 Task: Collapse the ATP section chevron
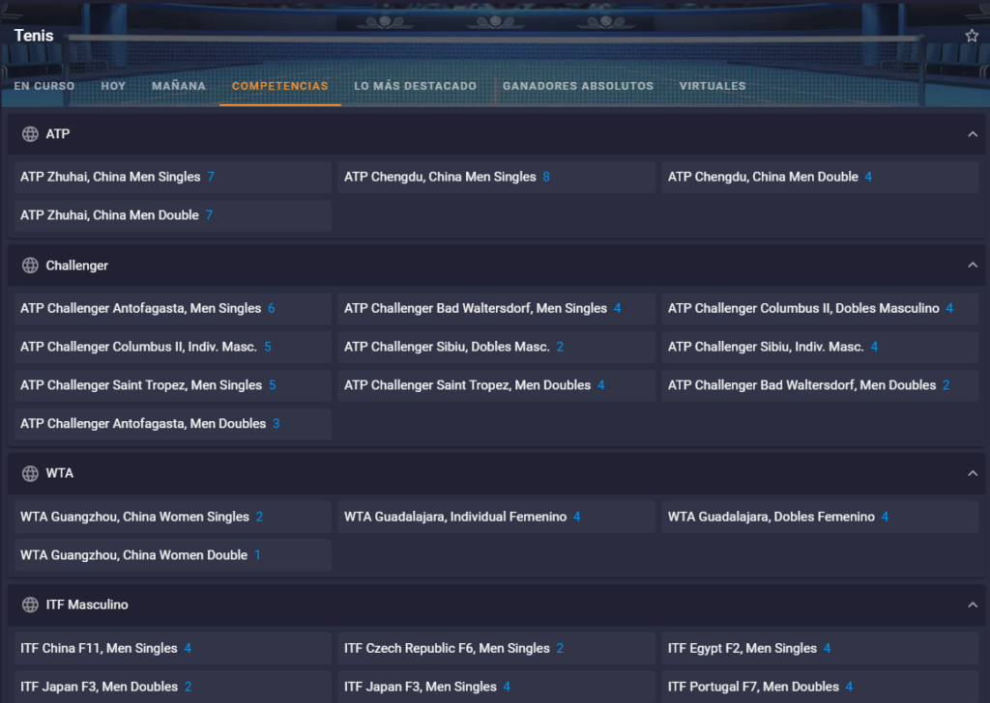(973, 134)
